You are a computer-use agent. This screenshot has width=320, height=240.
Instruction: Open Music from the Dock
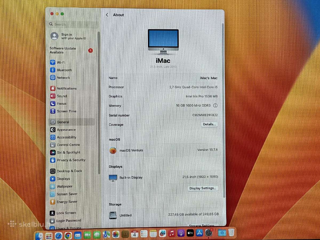(x=172, y=233)
